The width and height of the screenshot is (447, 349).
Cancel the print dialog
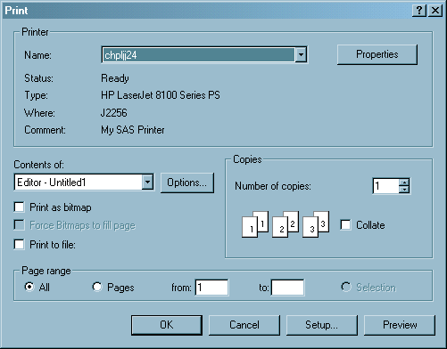coord(244,325)
